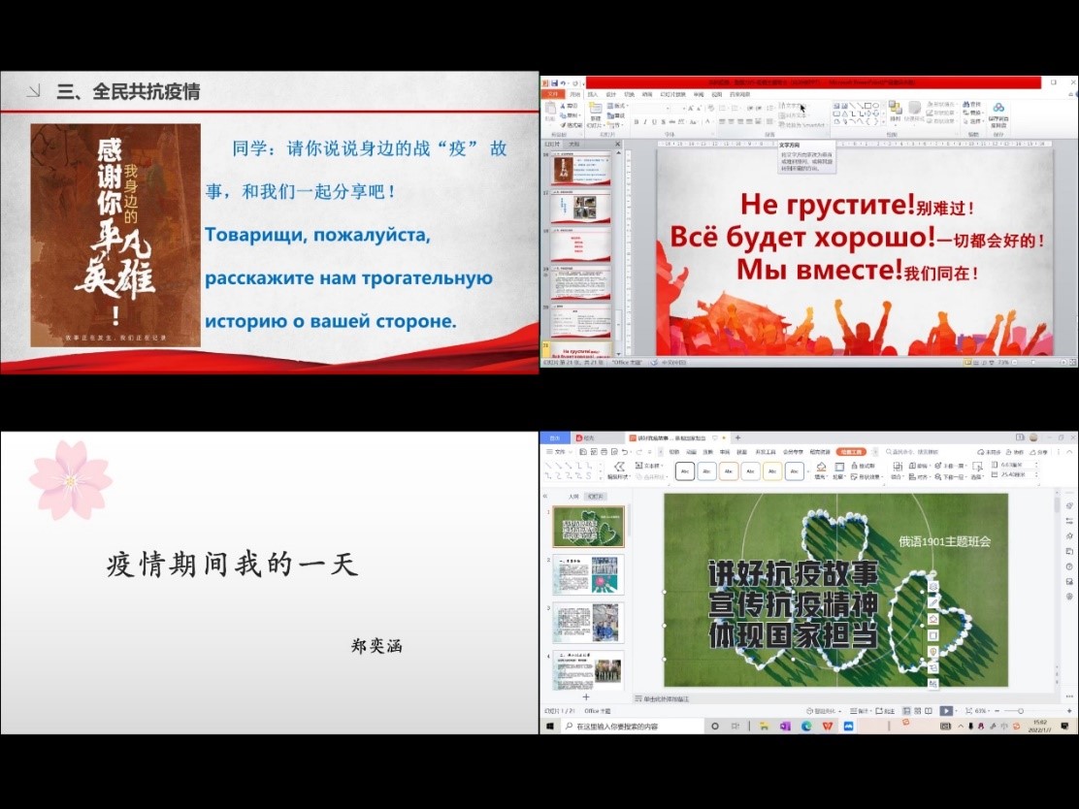The width and height of the screenshot is (1079, 809).
Task: Click the Drawing Tools (绘图工具) tab button
Action: point(851,452)
